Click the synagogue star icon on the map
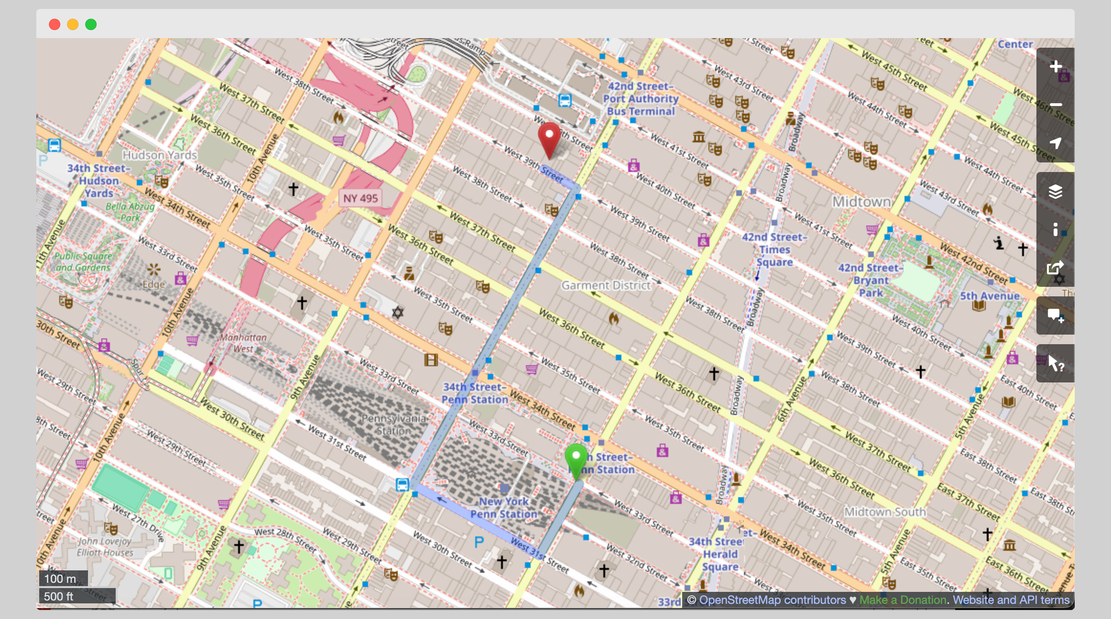The image size is (1111, 619). tap(397, 312)
